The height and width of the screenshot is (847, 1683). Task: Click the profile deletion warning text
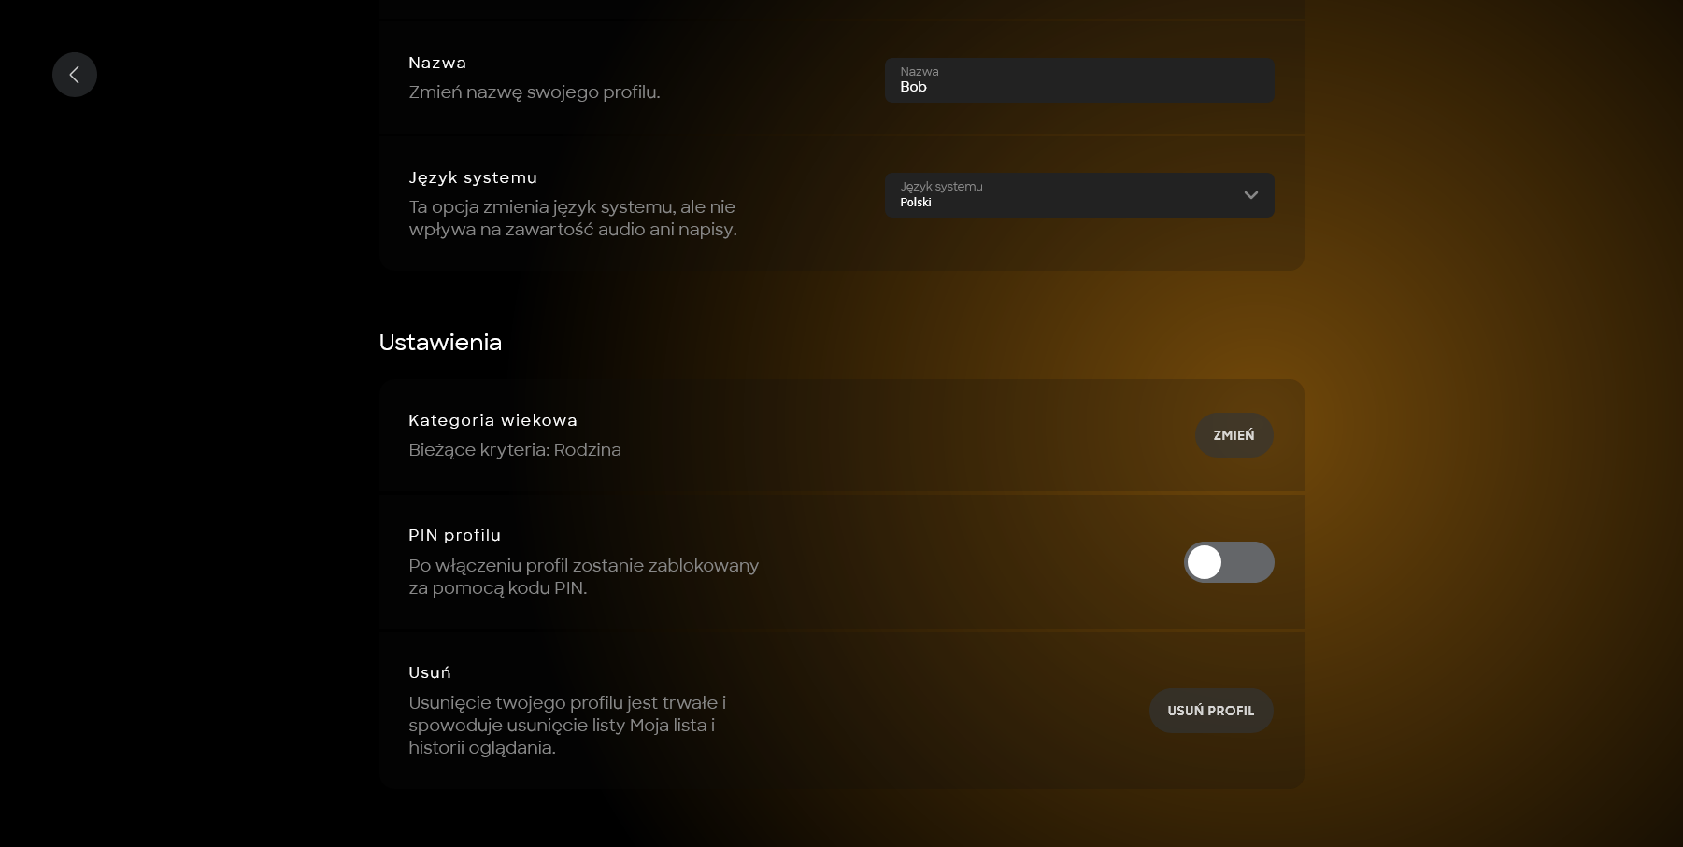pyautogui.click(x=566, y=726)
